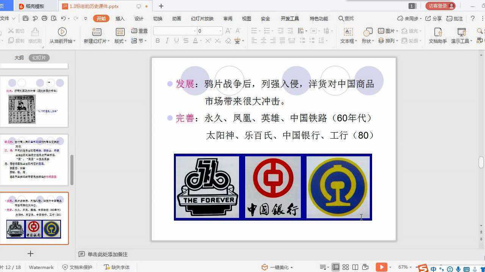Click the 文档助手 document assistant icon
The height and width of the screenshot is (272, 485).
[438, 32]
